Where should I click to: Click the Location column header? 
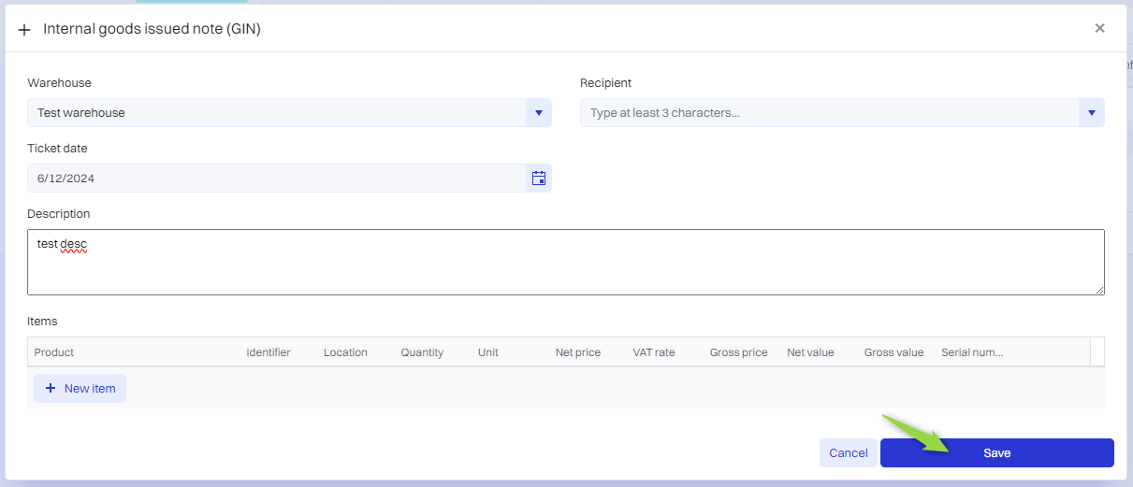pyautogui.click(x=345, y=352)
